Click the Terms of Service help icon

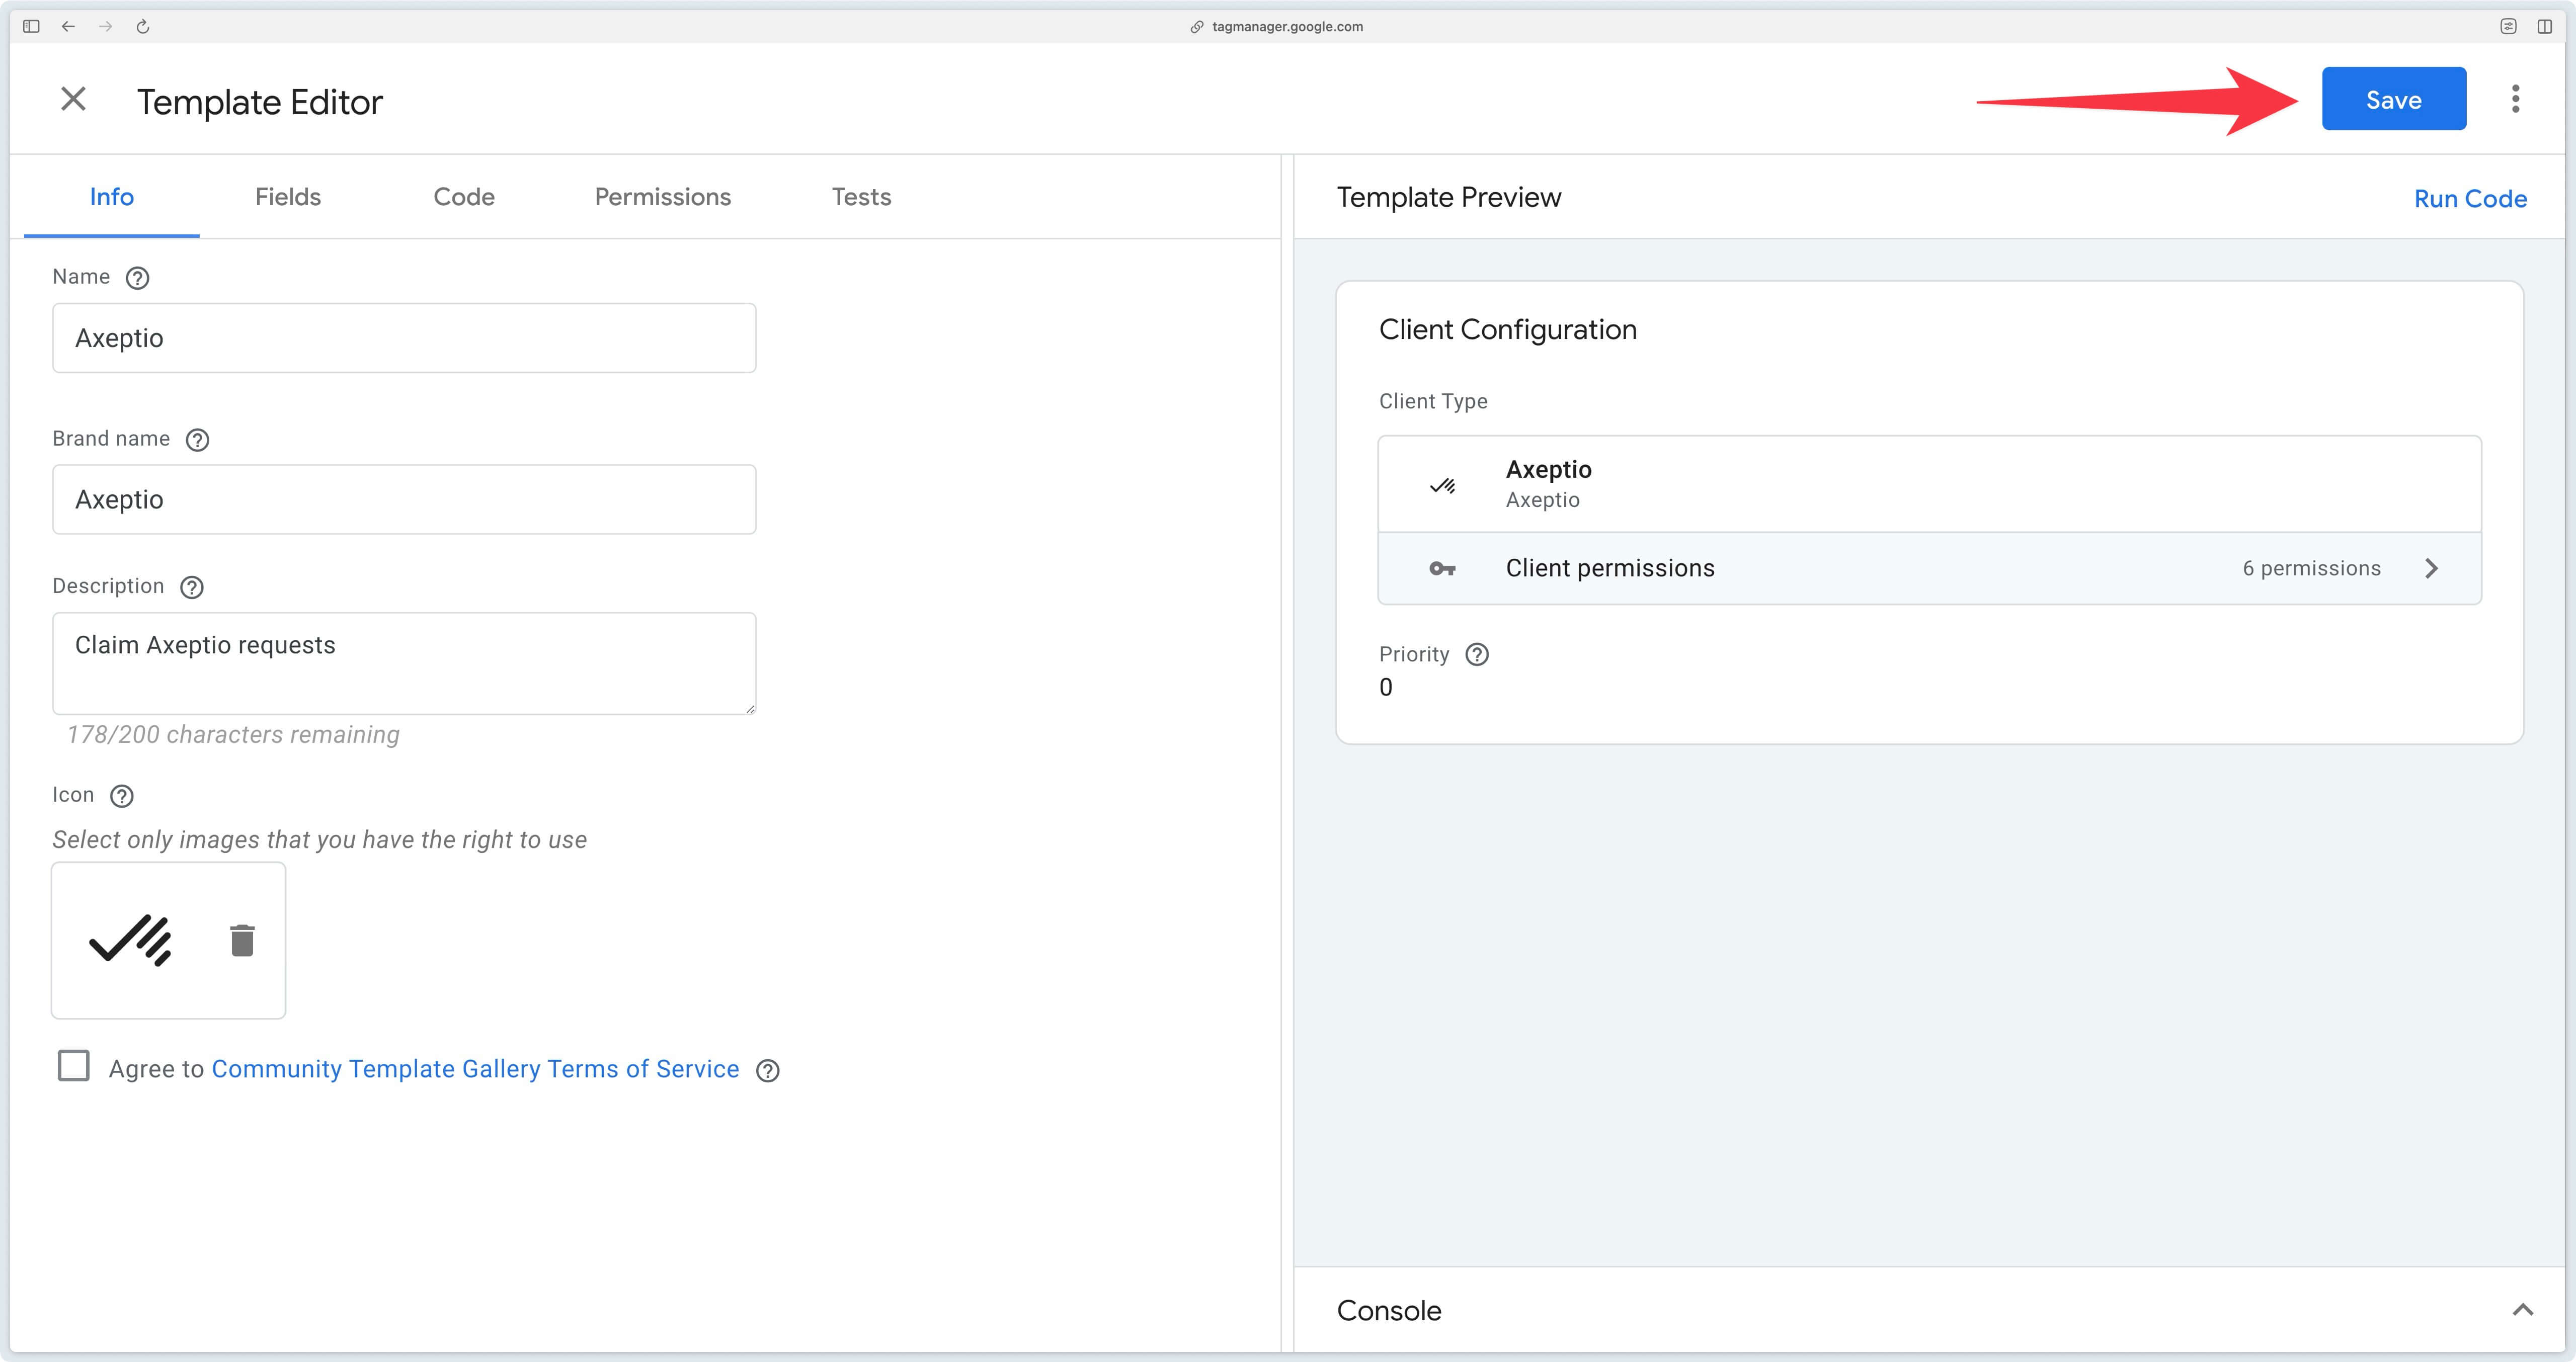[768, 1071]
